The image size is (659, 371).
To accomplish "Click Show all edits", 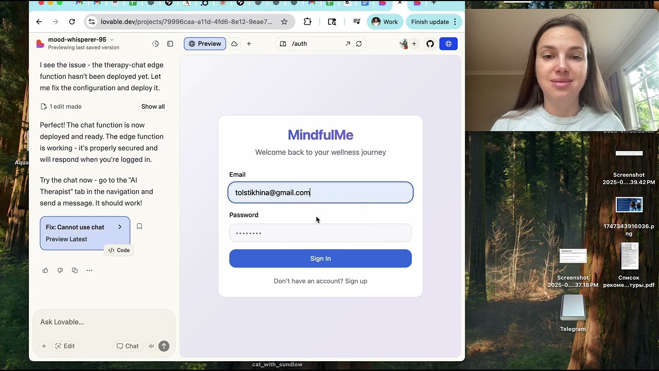I will coord(153,107).
